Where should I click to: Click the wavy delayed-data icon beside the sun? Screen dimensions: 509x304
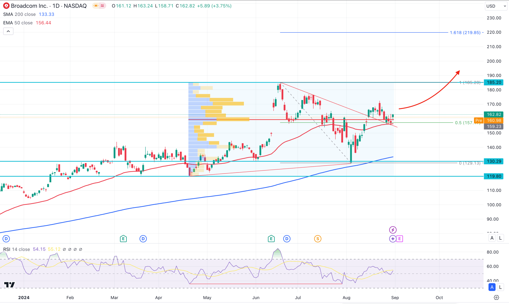click(102, 6)
